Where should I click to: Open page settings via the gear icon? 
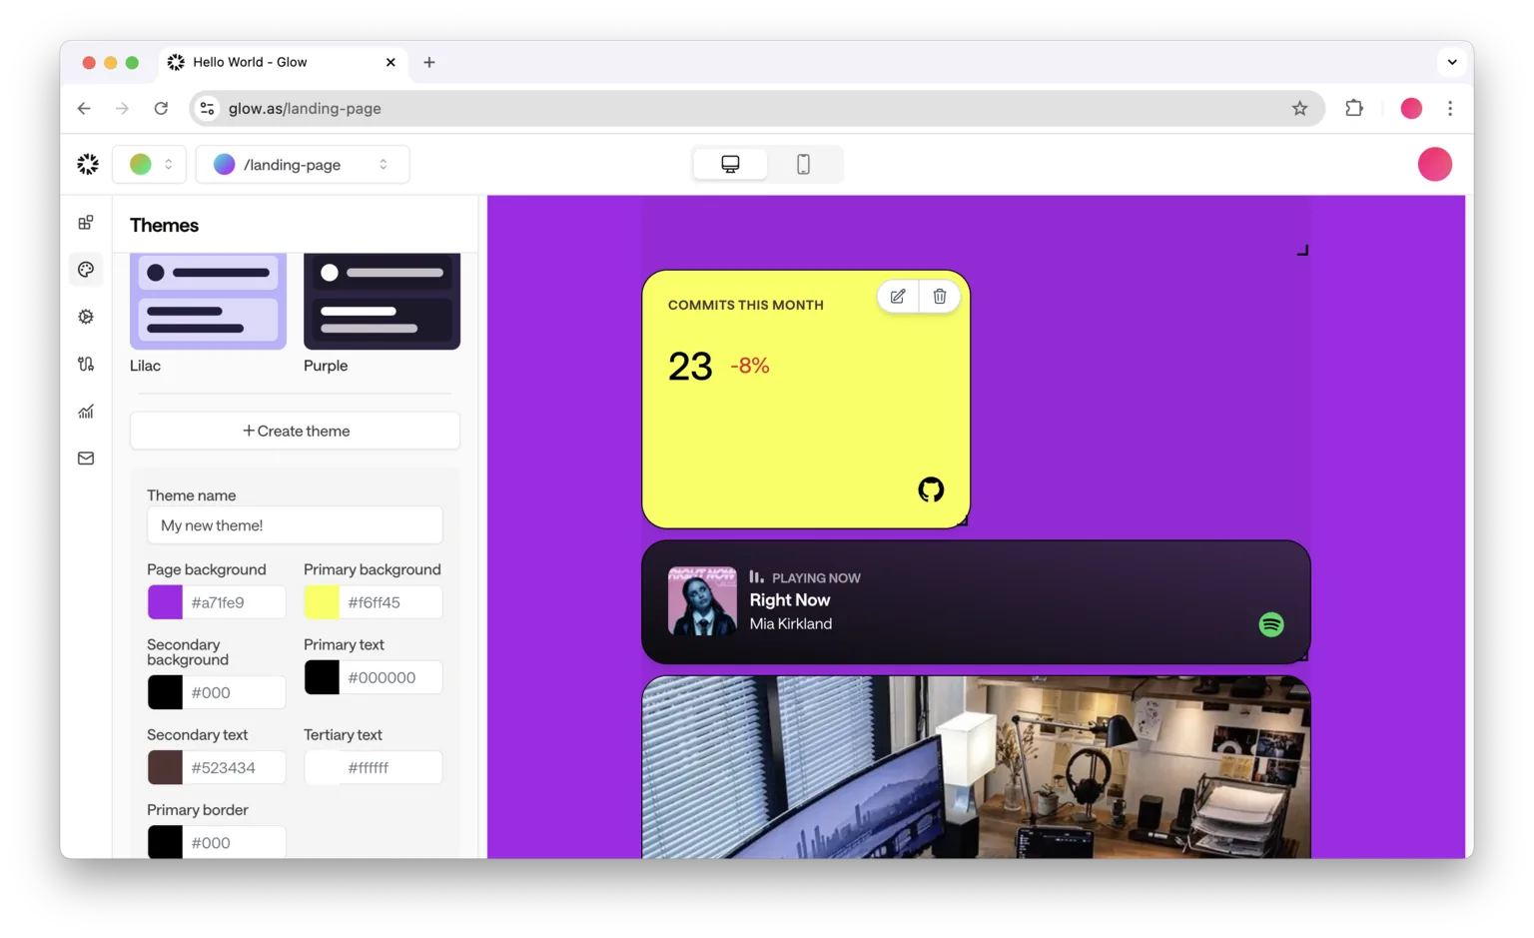coord(86,317)
